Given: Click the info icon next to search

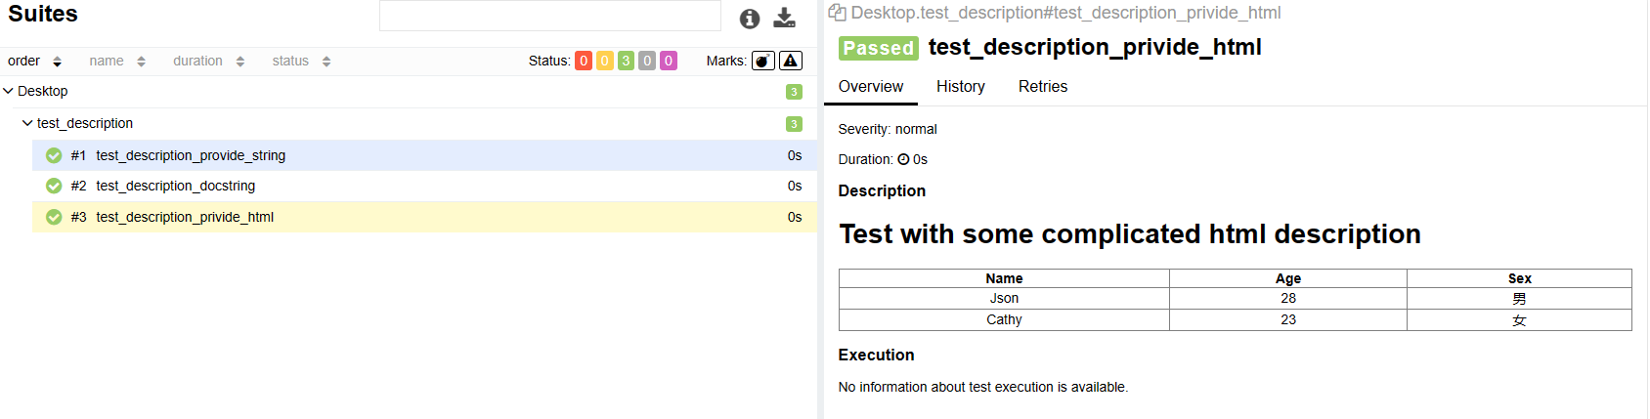Looking at the screenshot, I should pyautogui.click(x=750, y=19).
